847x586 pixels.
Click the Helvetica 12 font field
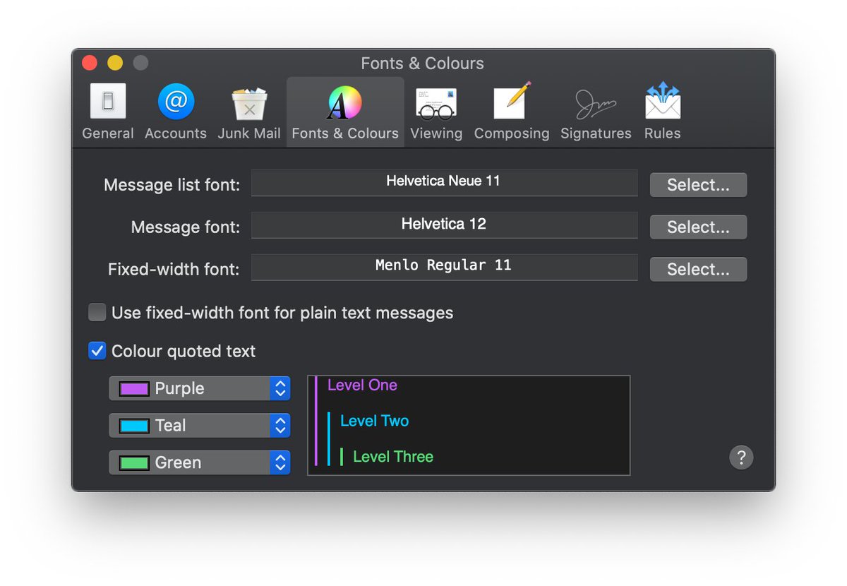click(x=444, y=225)
